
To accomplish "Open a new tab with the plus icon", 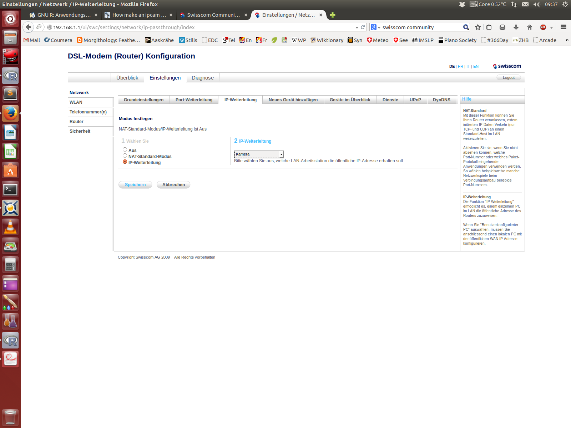I will point(333,15).
